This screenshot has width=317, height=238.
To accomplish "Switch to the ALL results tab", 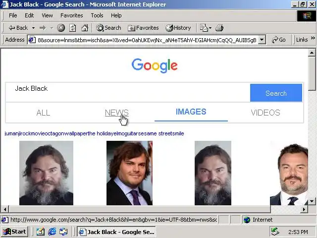I will point(43,113).
